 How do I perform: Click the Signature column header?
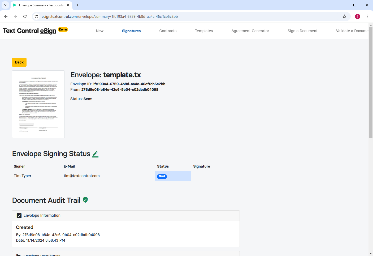tap(202, 166)
